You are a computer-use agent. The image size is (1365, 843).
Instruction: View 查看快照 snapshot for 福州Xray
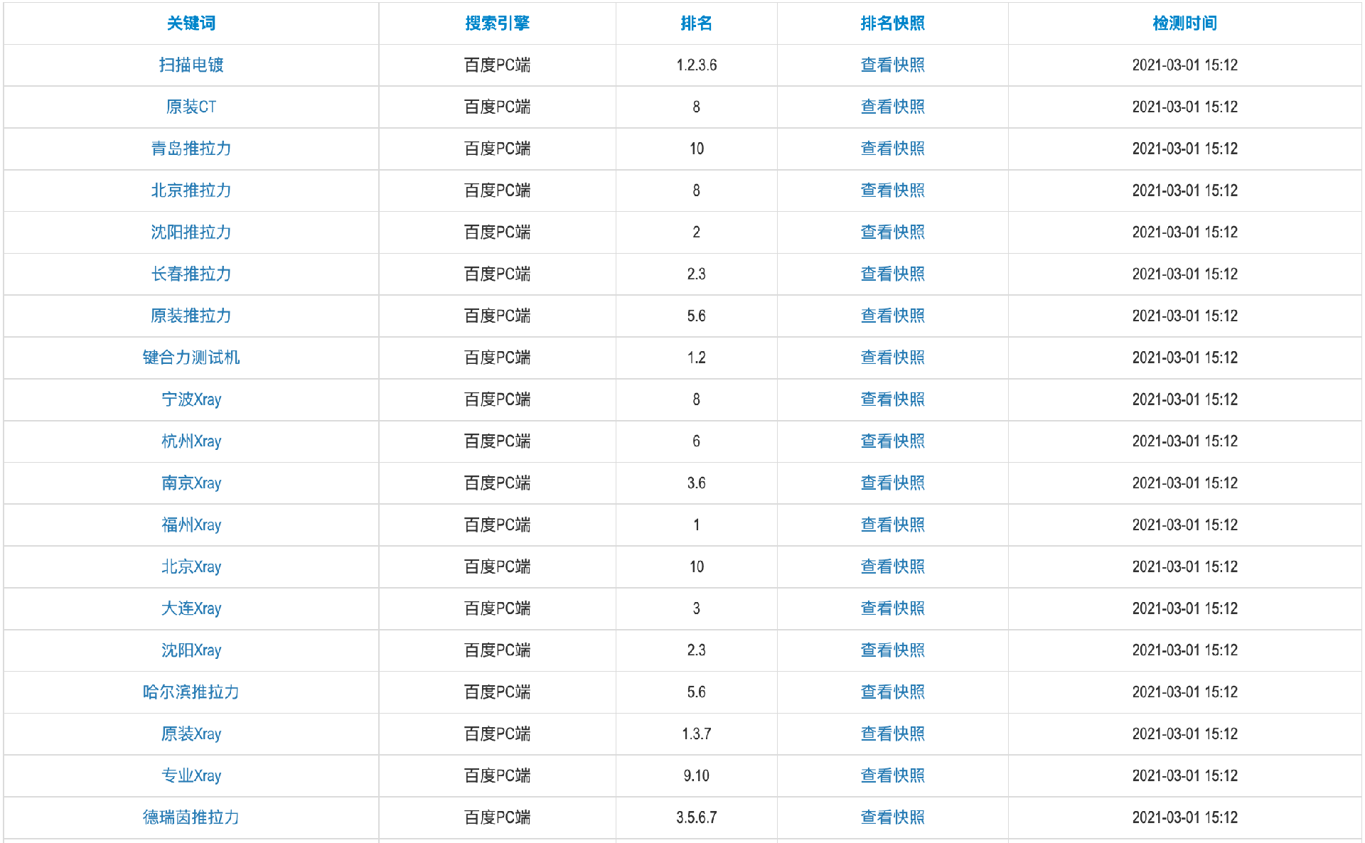(x=893, y=525)
